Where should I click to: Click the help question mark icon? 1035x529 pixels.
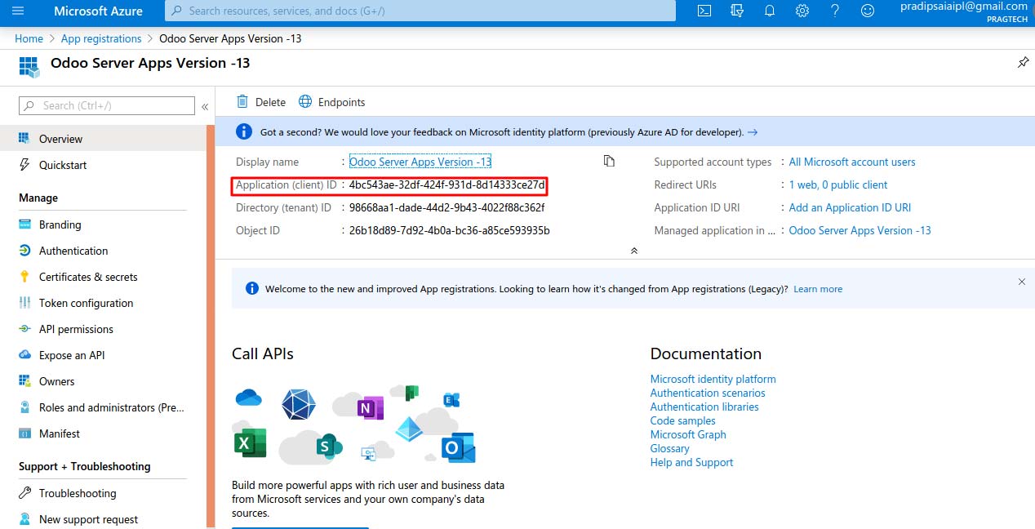pos(835,11)
